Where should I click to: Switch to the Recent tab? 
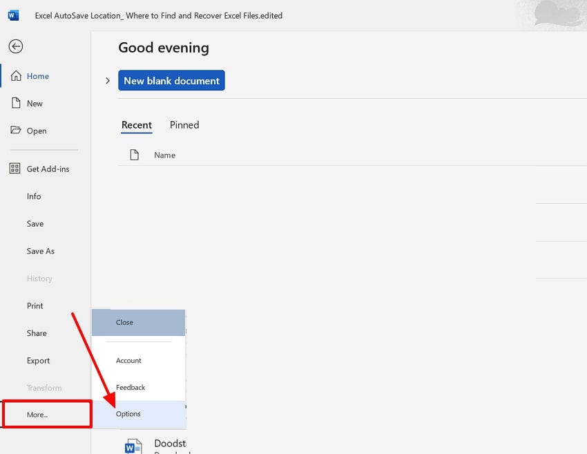coord(137,125)
